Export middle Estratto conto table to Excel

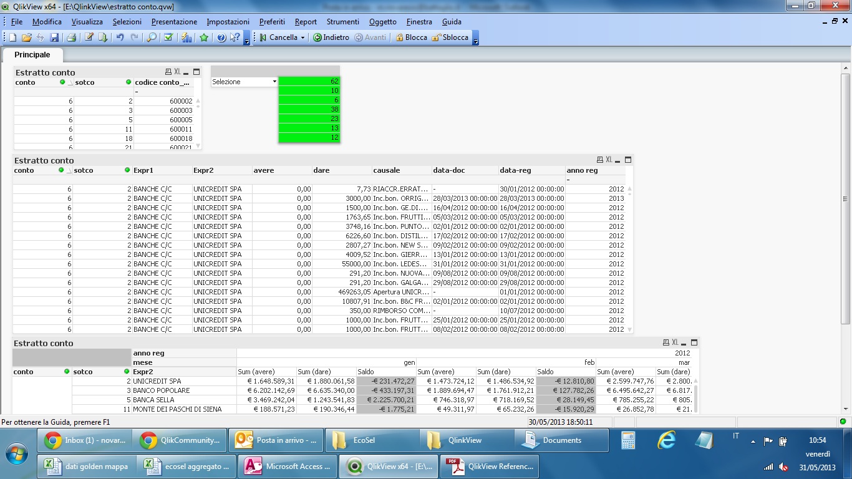[609, 160]
